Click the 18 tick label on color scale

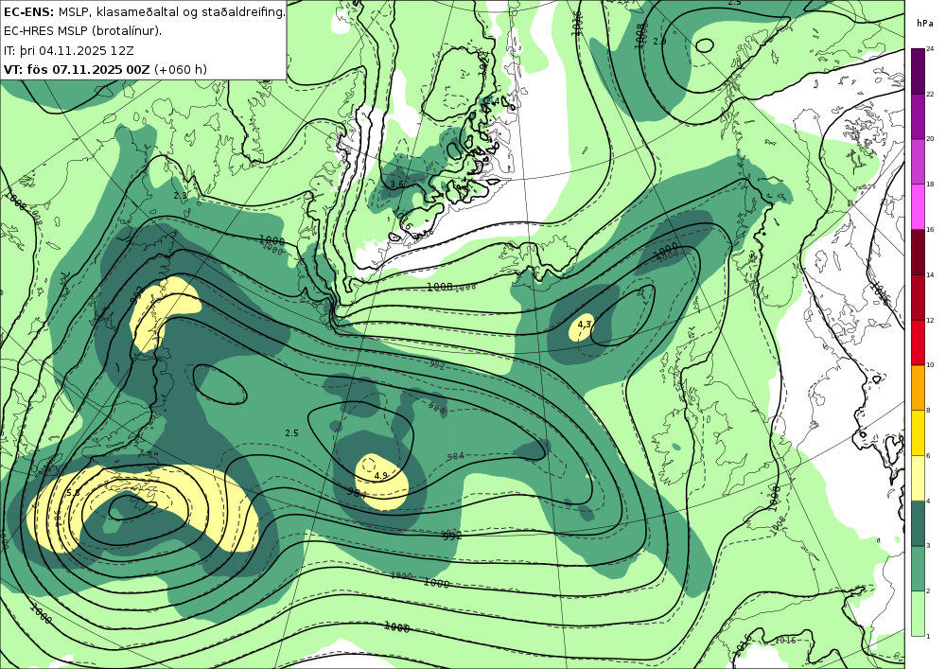[x=930, y=184]
